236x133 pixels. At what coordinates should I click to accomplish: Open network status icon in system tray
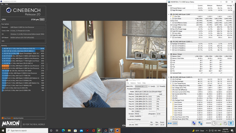pos(212,130)
